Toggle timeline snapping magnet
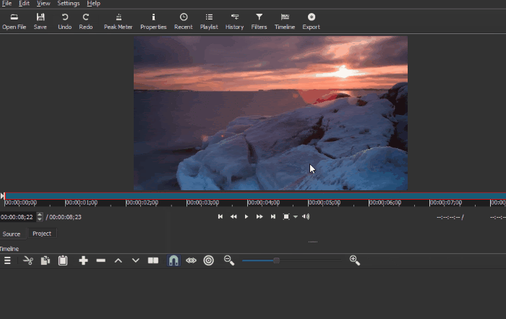 [173, 260]
